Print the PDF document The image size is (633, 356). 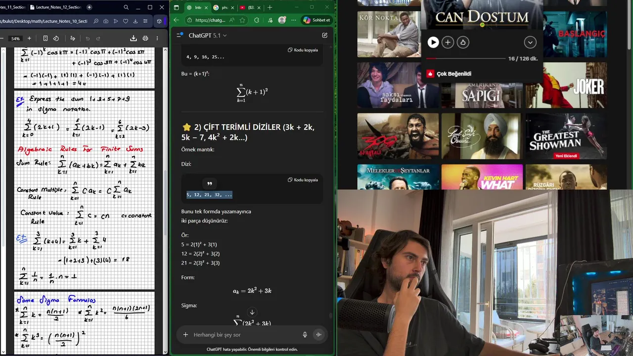click(145, 39)
